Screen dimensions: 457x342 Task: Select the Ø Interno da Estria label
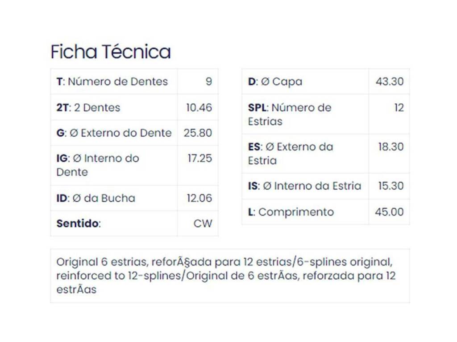pos(304,186)
